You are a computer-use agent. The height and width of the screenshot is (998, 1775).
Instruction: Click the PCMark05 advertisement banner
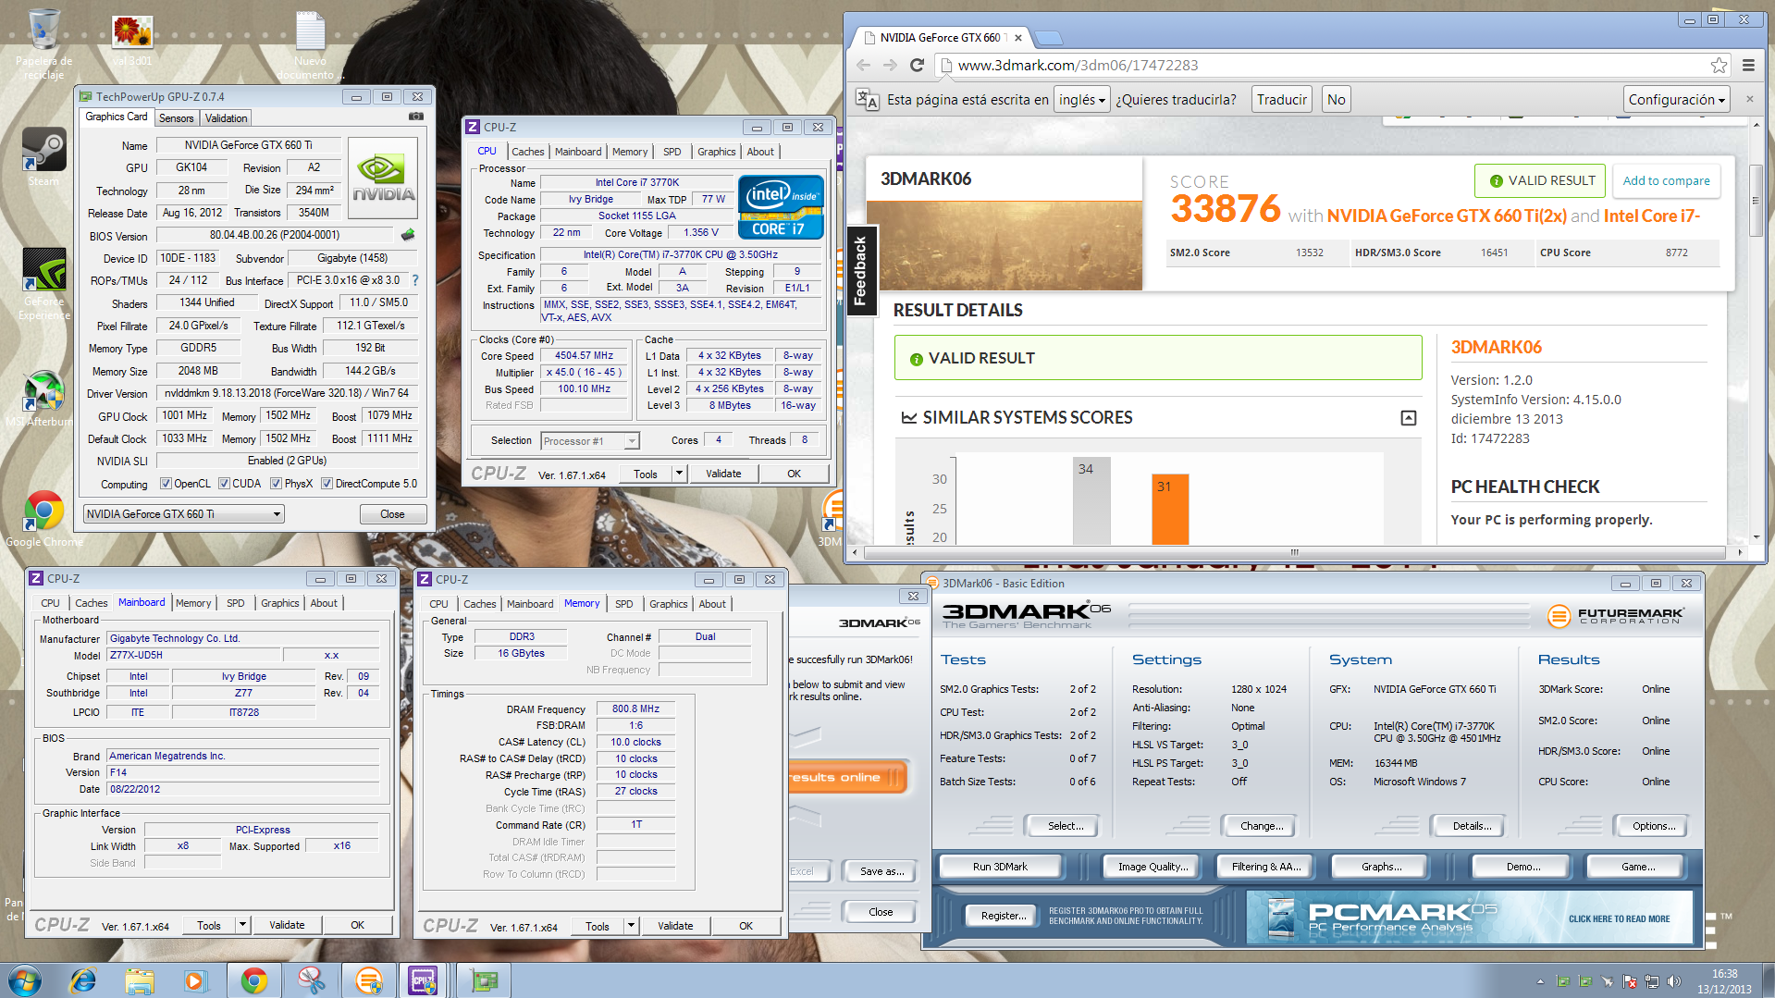[1470, 917]
